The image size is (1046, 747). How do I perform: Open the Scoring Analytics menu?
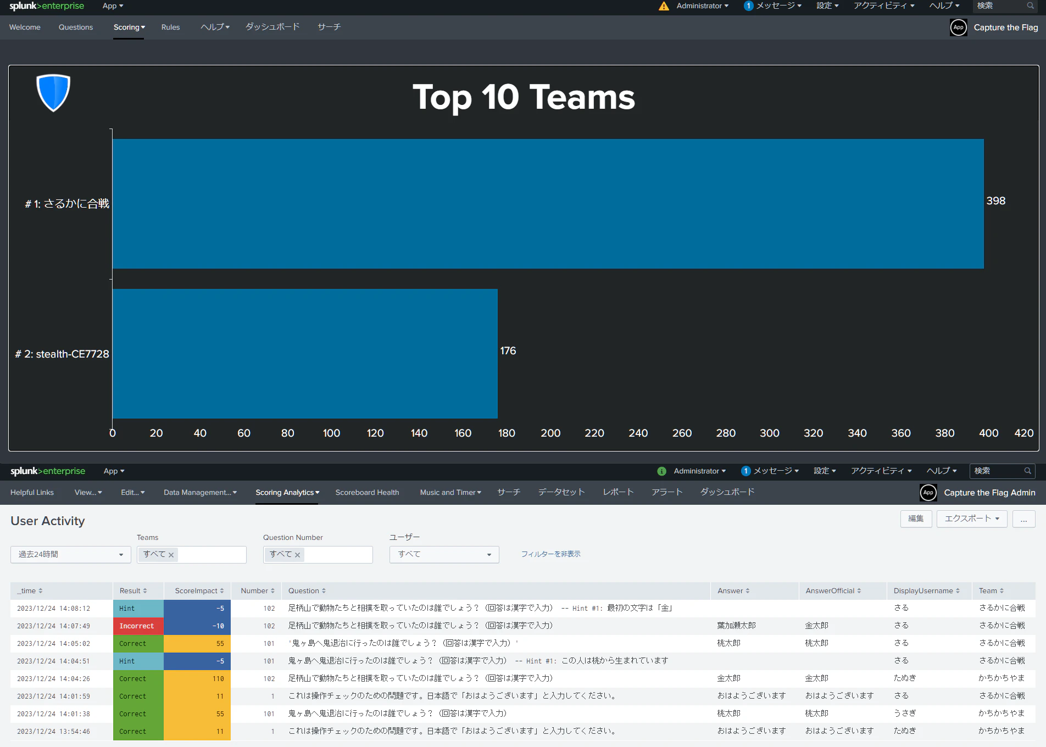[287, 493]
